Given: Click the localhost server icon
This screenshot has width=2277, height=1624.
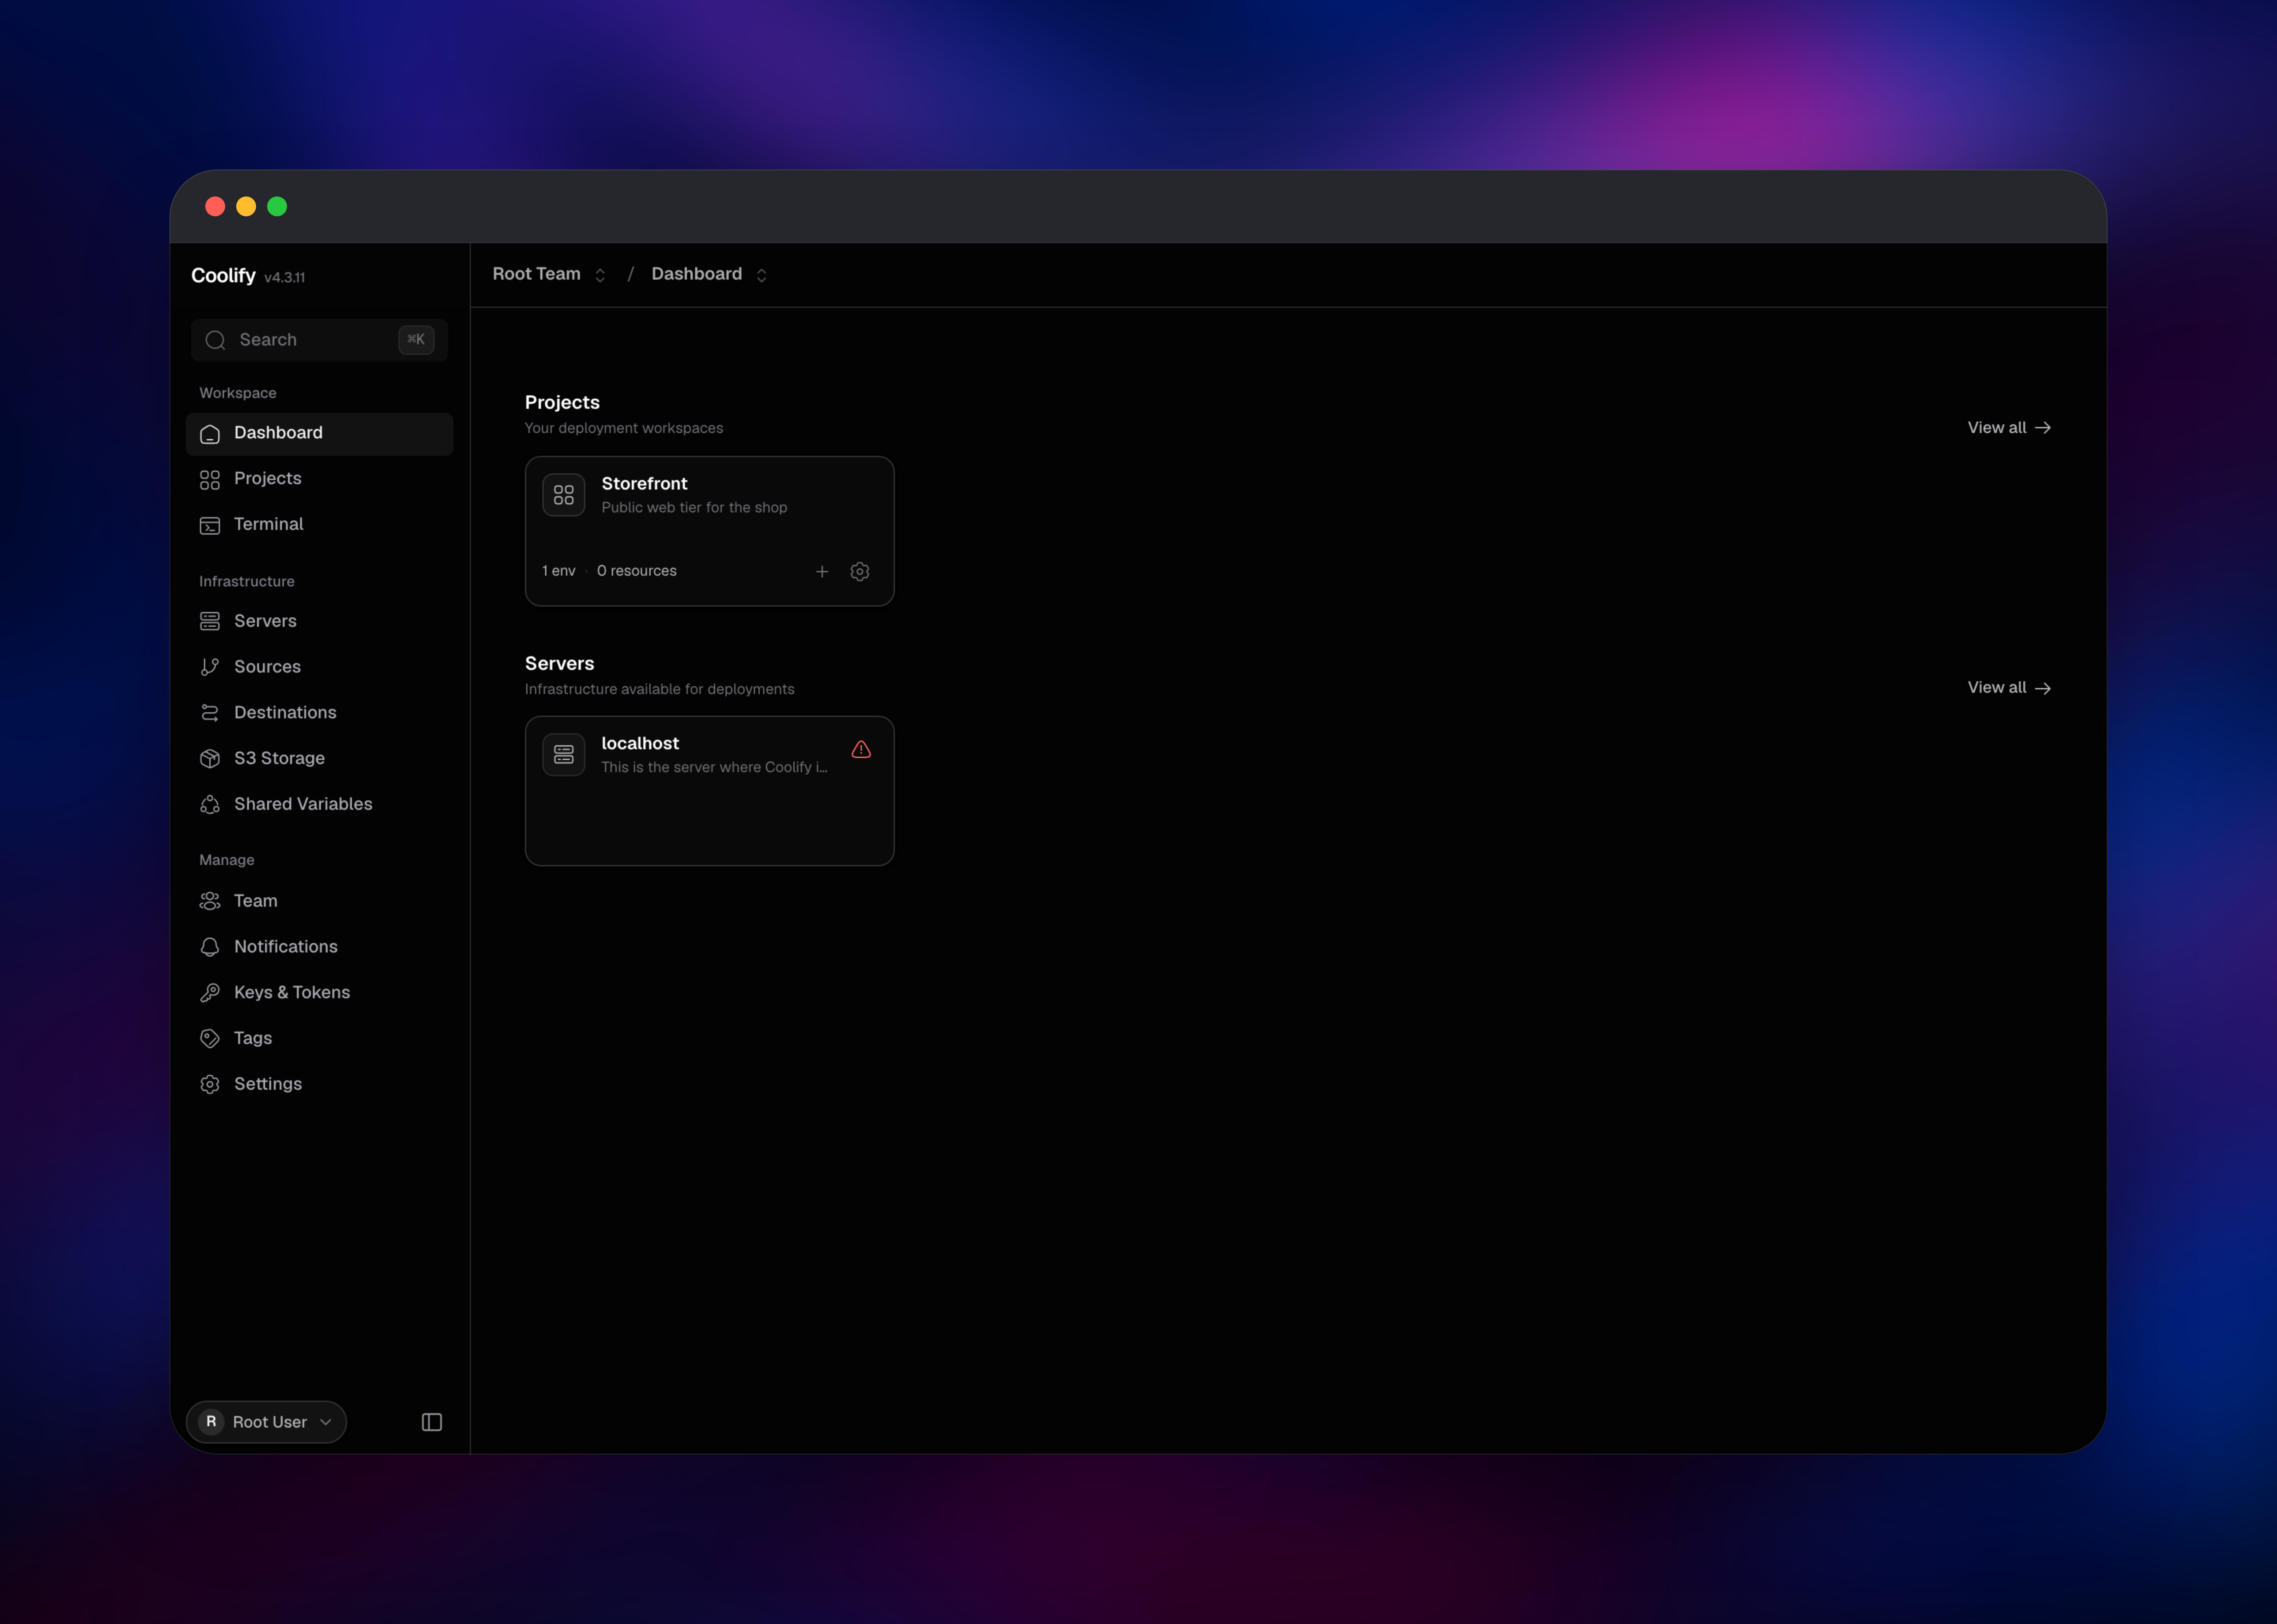Looking at the screenshot, I should click(564, 755).
